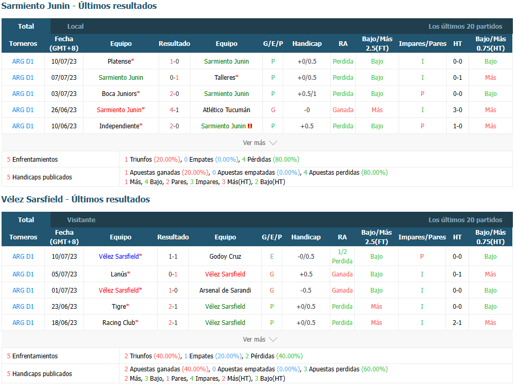Viewport: 516px width, 387px height.
Task: Click the Atlético Tucumán team name
Action: [226, 110]
